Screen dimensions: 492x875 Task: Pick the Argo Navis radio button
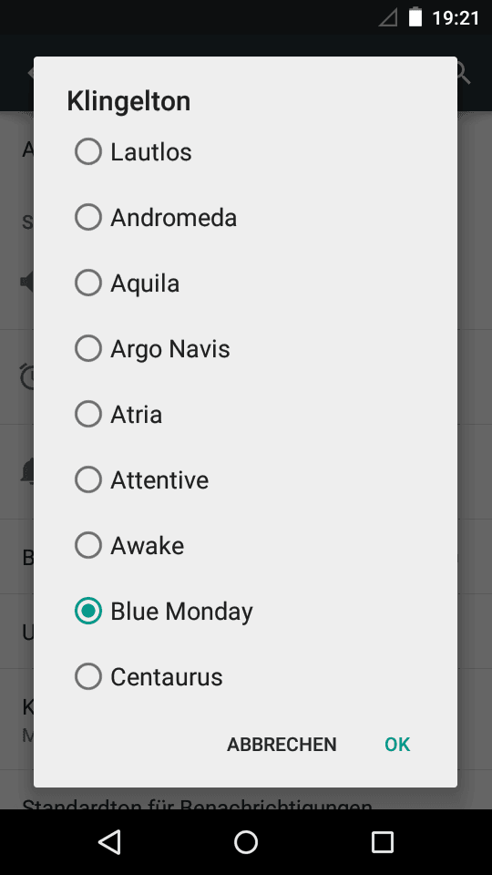point(88,348)
